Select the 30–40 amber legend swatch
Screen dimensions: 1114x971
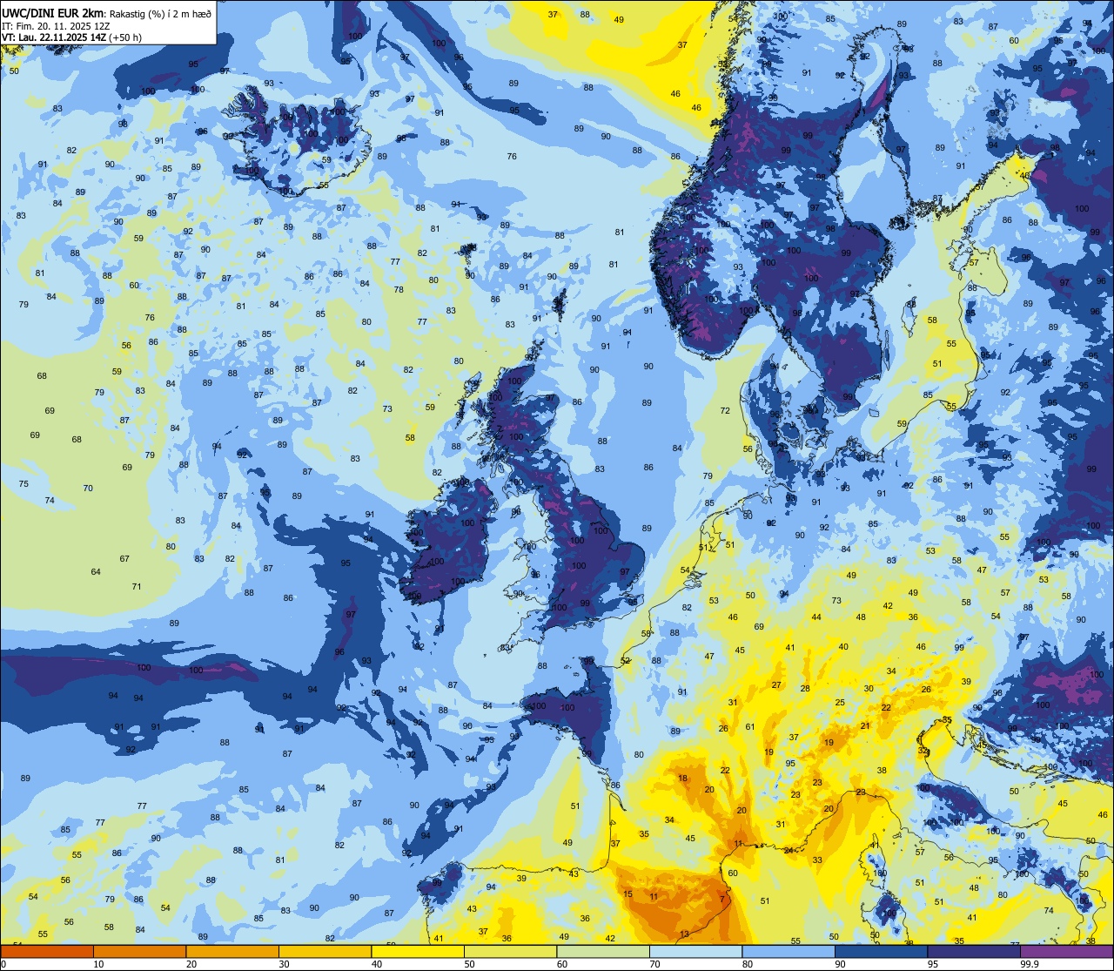click(325, 951)
